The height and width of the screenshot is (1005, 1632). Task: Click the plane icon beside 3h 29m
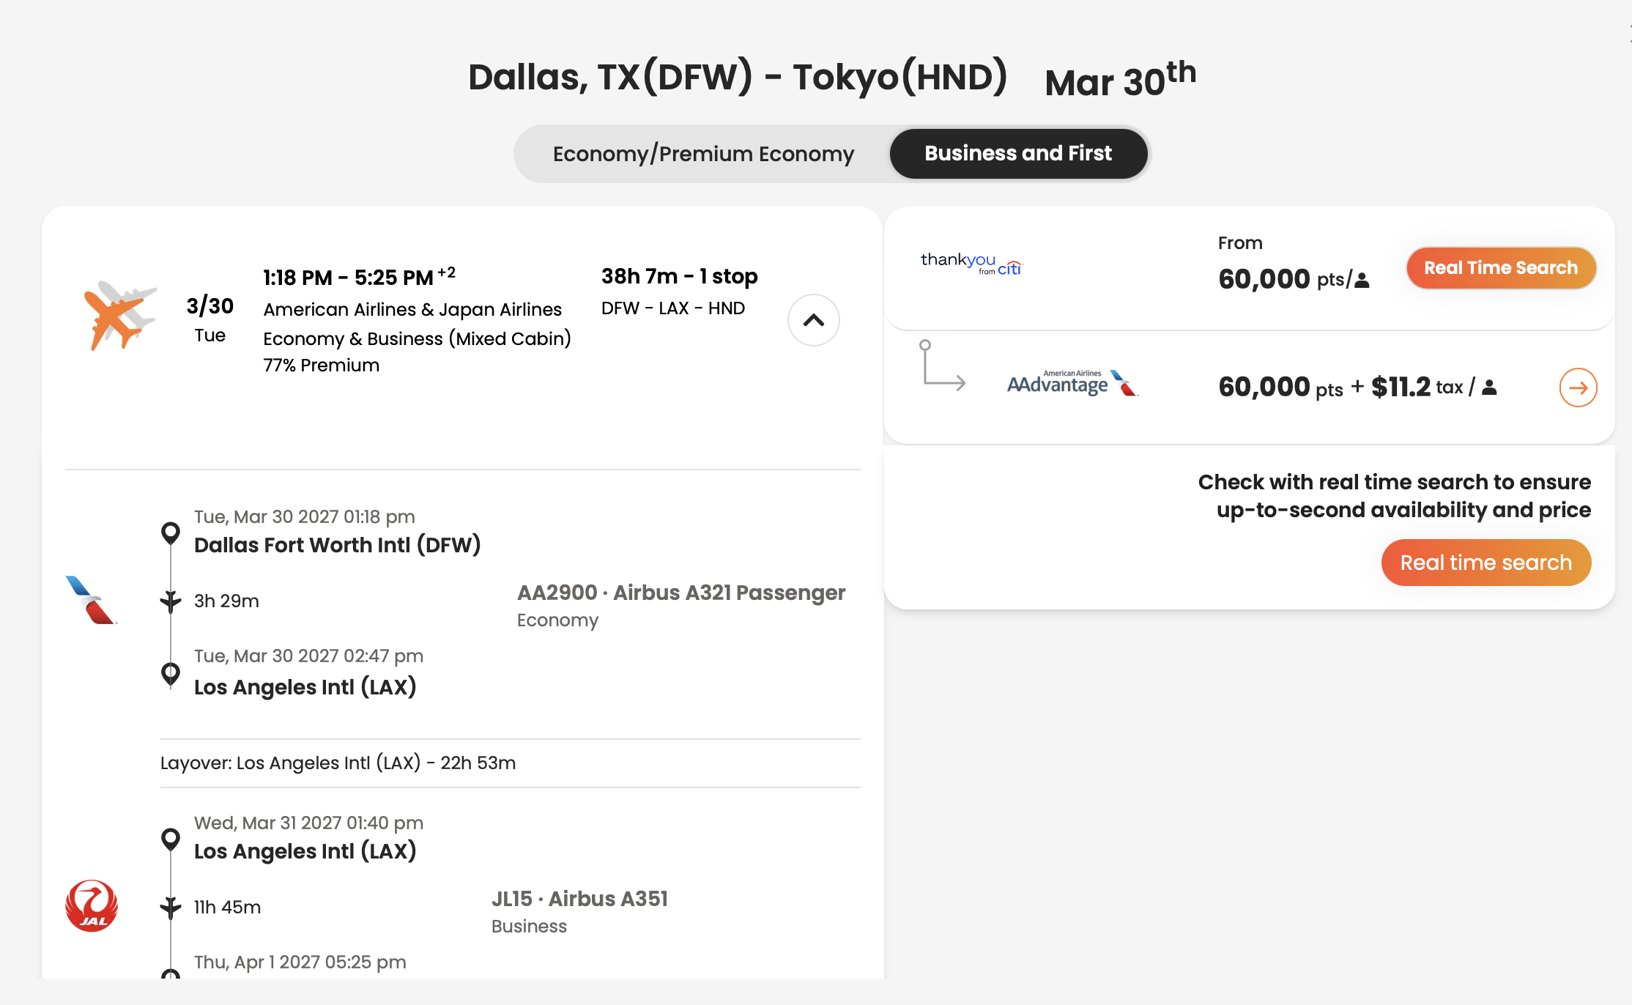[x=171, y=601]
